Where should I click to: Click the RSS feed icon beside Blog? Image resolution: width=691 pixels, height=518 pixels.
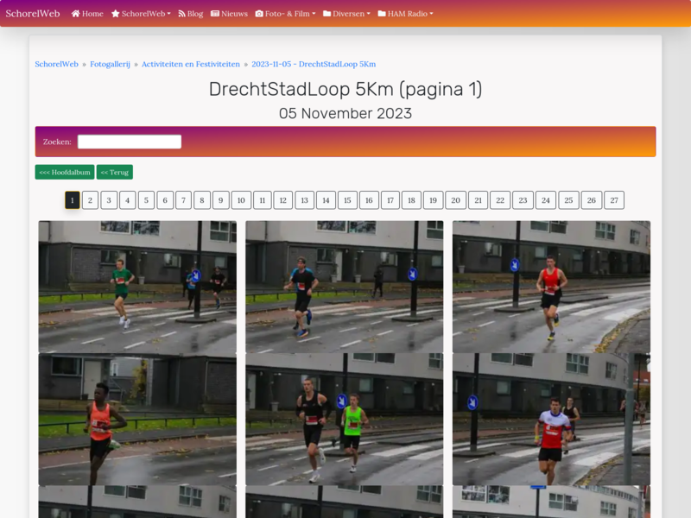[181, 14]
